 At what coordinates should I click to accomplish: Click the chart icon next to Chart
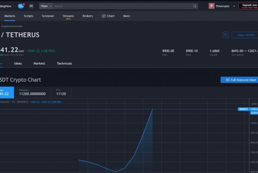pyautogui.click(x=104, y=16)
